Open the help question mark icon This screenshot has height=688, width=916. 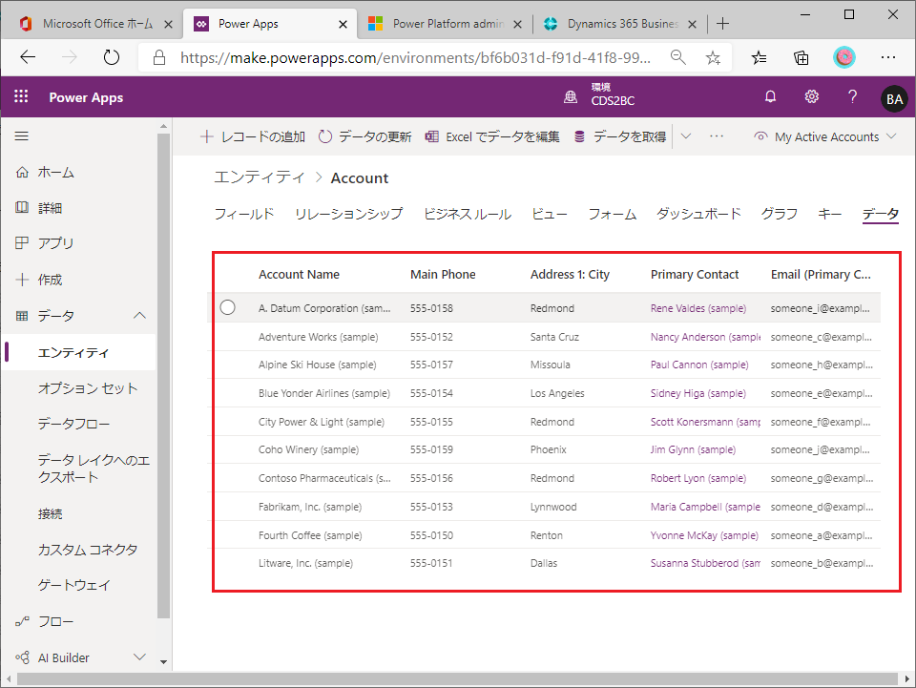(852, 97)
